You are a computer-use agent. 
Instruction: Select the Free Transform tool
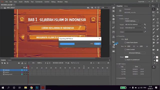click(154, 12)
